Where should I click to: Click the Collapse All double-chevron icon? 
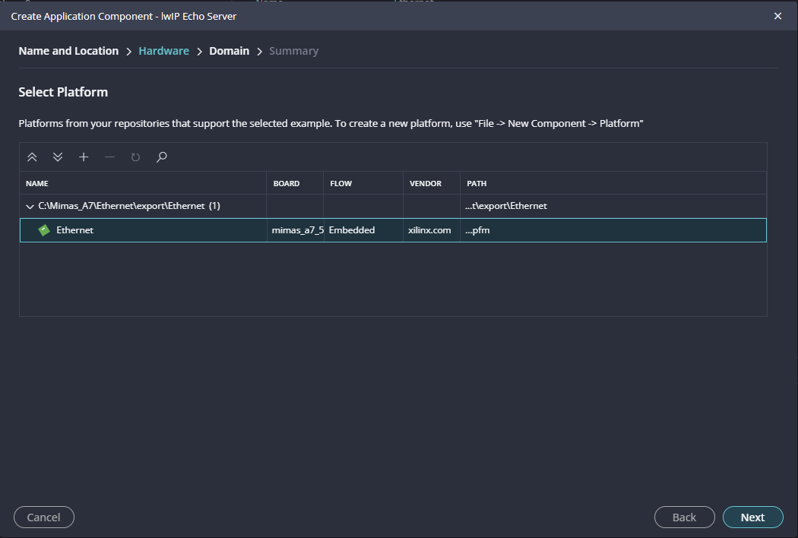pyautogui.click(x=32, y=157)
